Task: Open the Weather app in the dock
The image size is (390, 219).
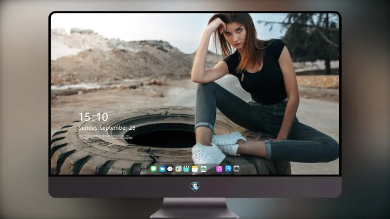Action: pyautogui.click(x=162, y=169)
